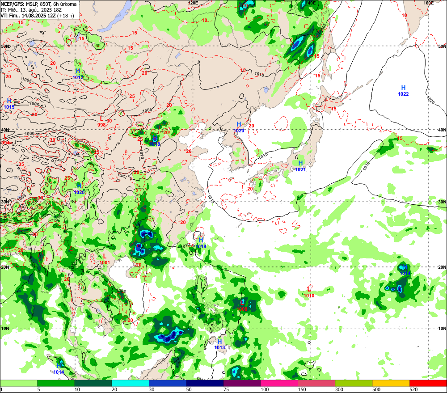Click the left-side 40N latitude label
Screen dimensions: 447x393
click(x=5, y=130)
